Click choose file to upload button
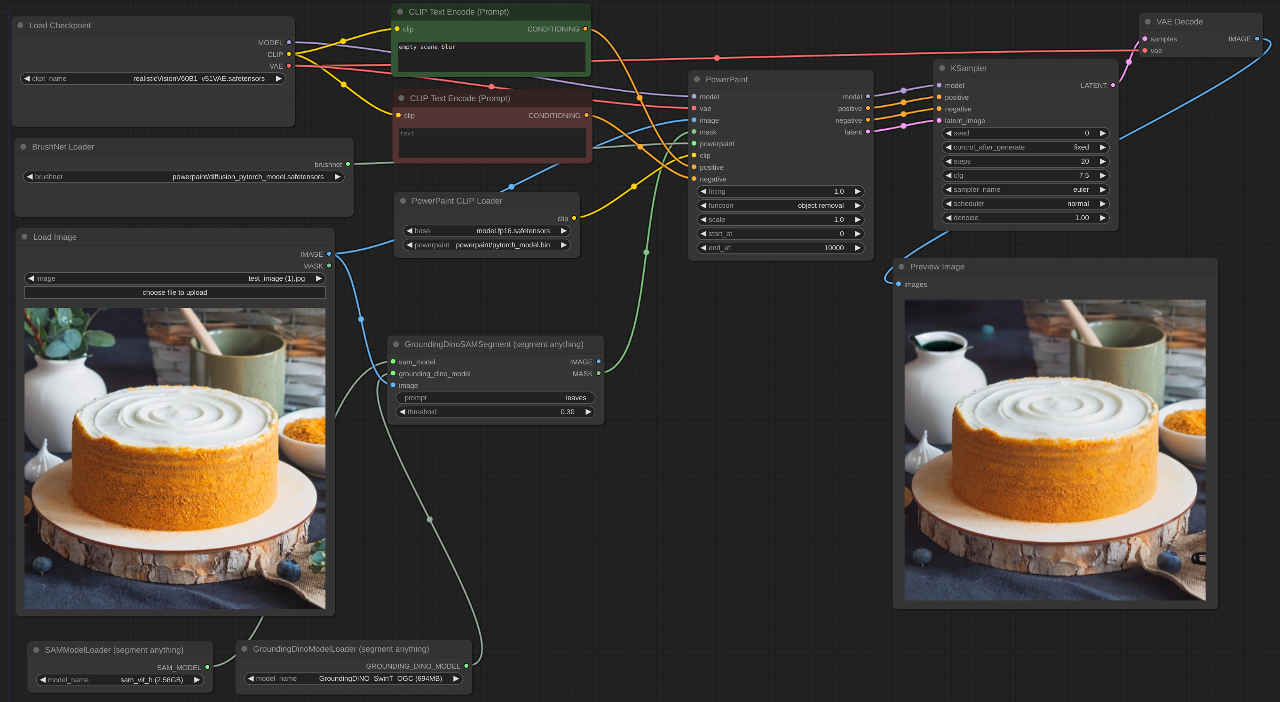 [x=174, y=292]
